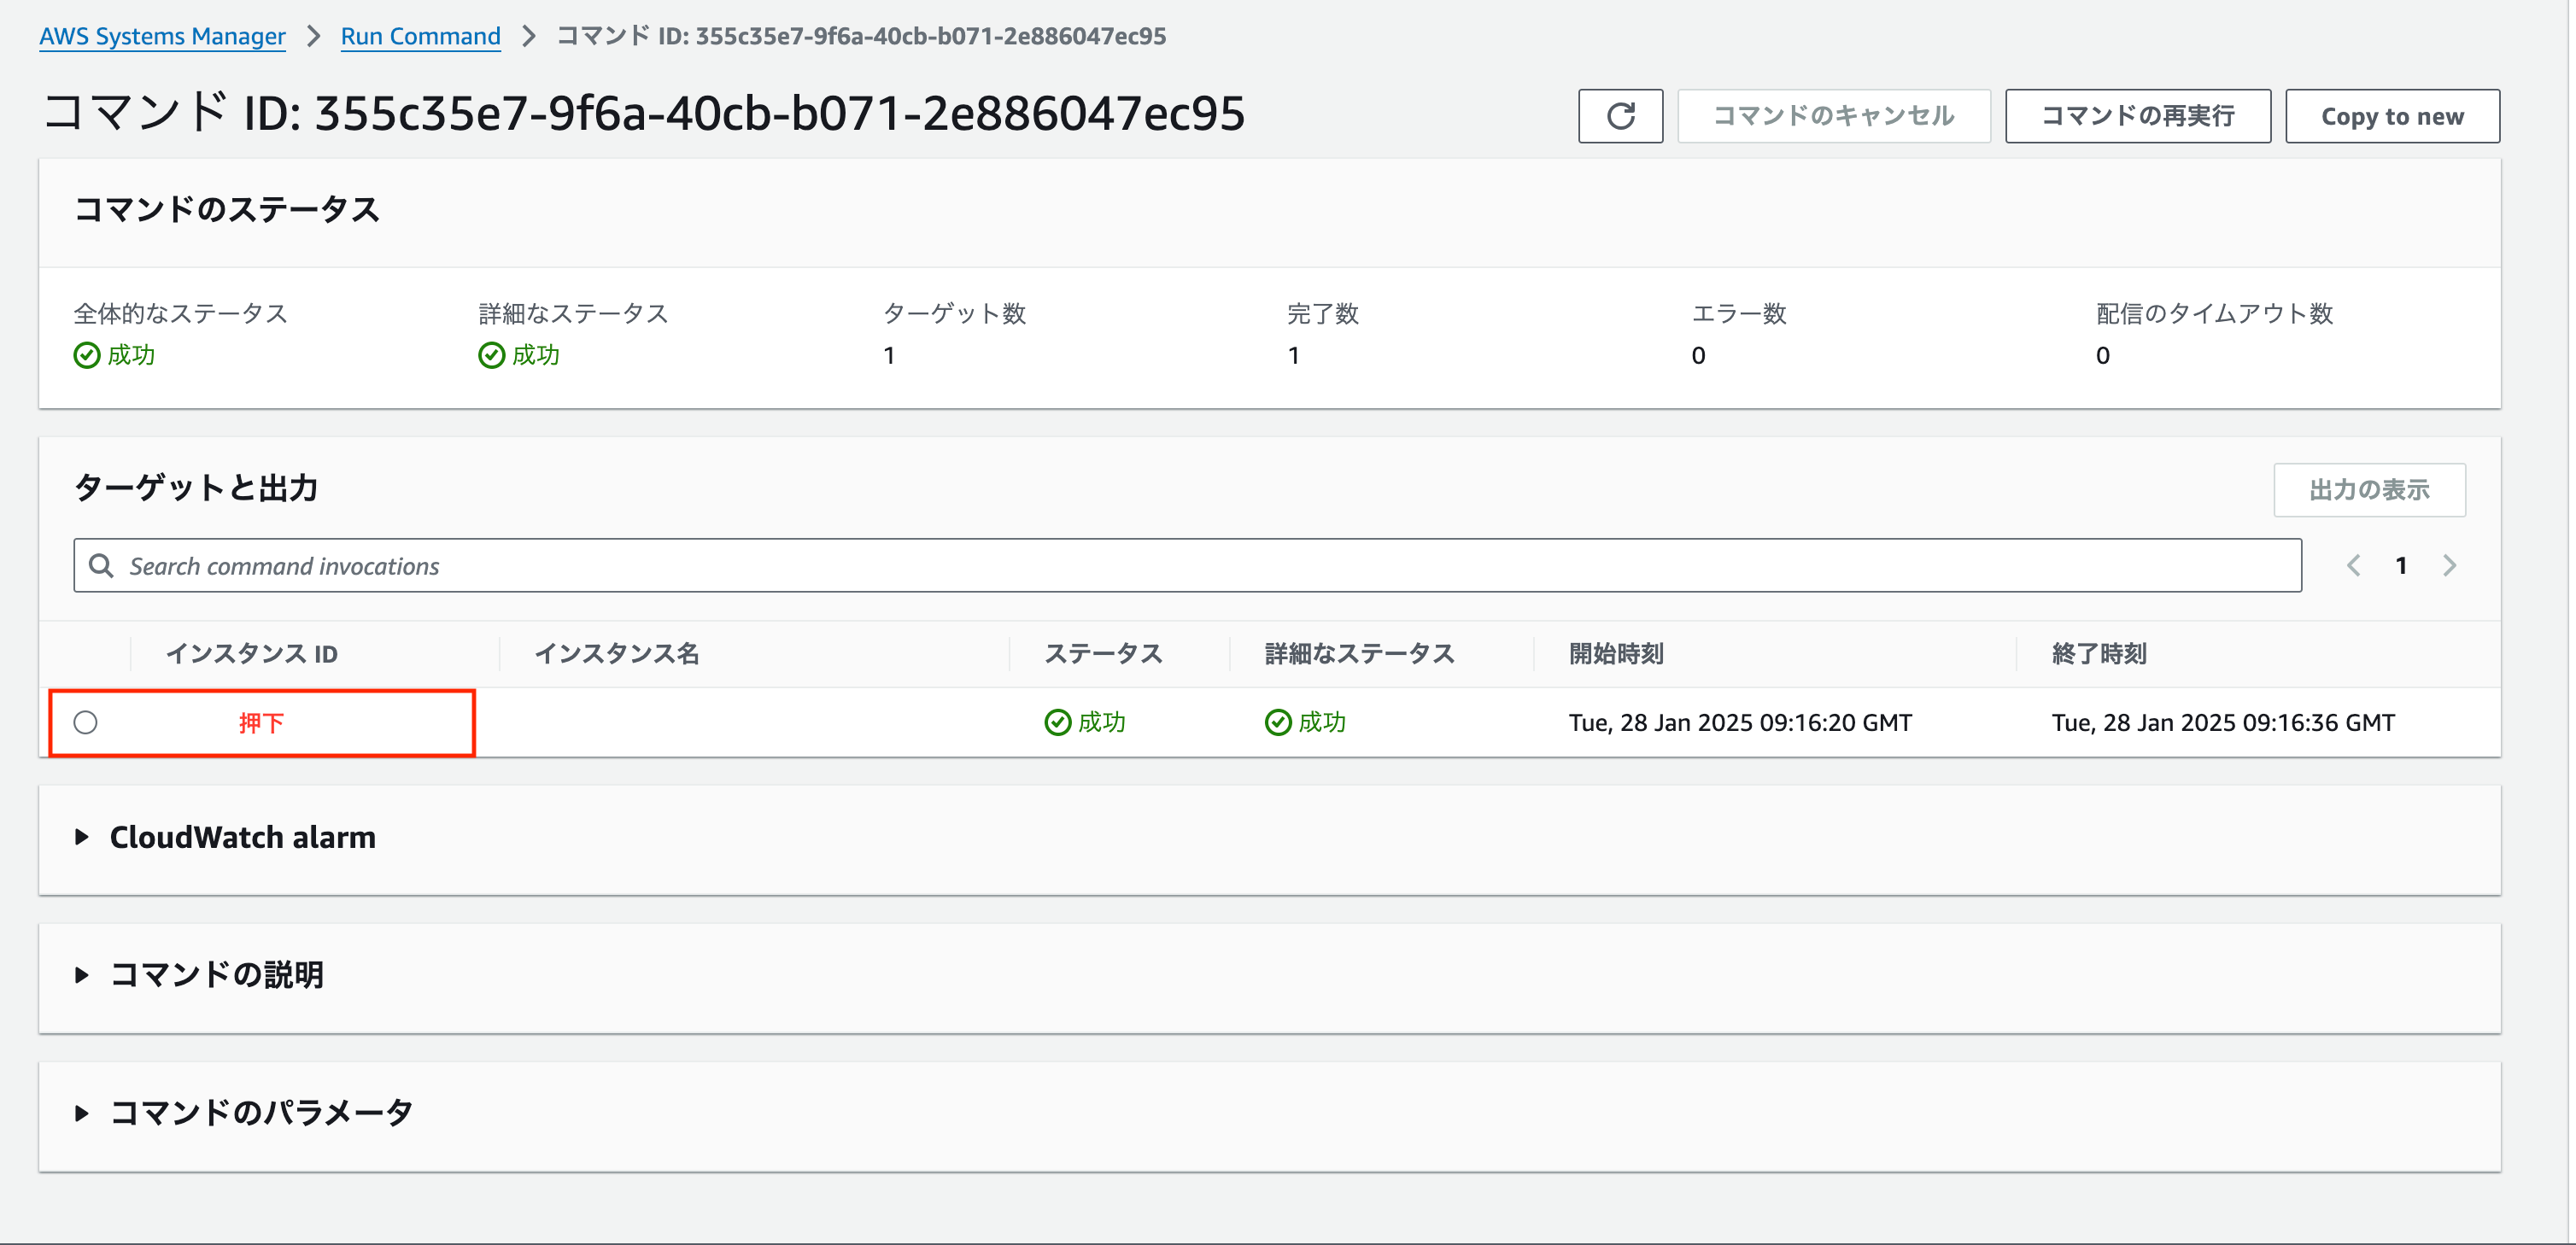Click row detailed status check icon
This screenshot has width=2576, height=1245.
pyautogui.click(x=1277, y=722)
